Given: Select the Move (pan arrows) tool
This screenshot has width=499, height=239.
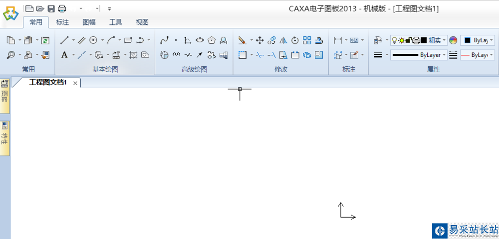Looking at the screenshot, I should [259, 40].
